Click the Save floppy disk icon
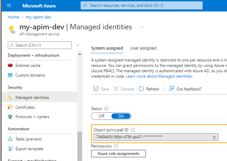 pyautogui.click(x=96, y=89)
